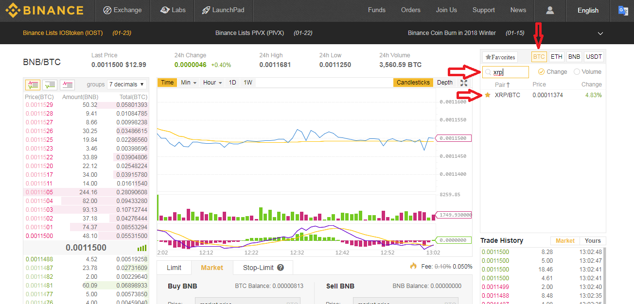Switch to the BTC market tab
This screenshot has width=634, height=304.
point(539,57)
